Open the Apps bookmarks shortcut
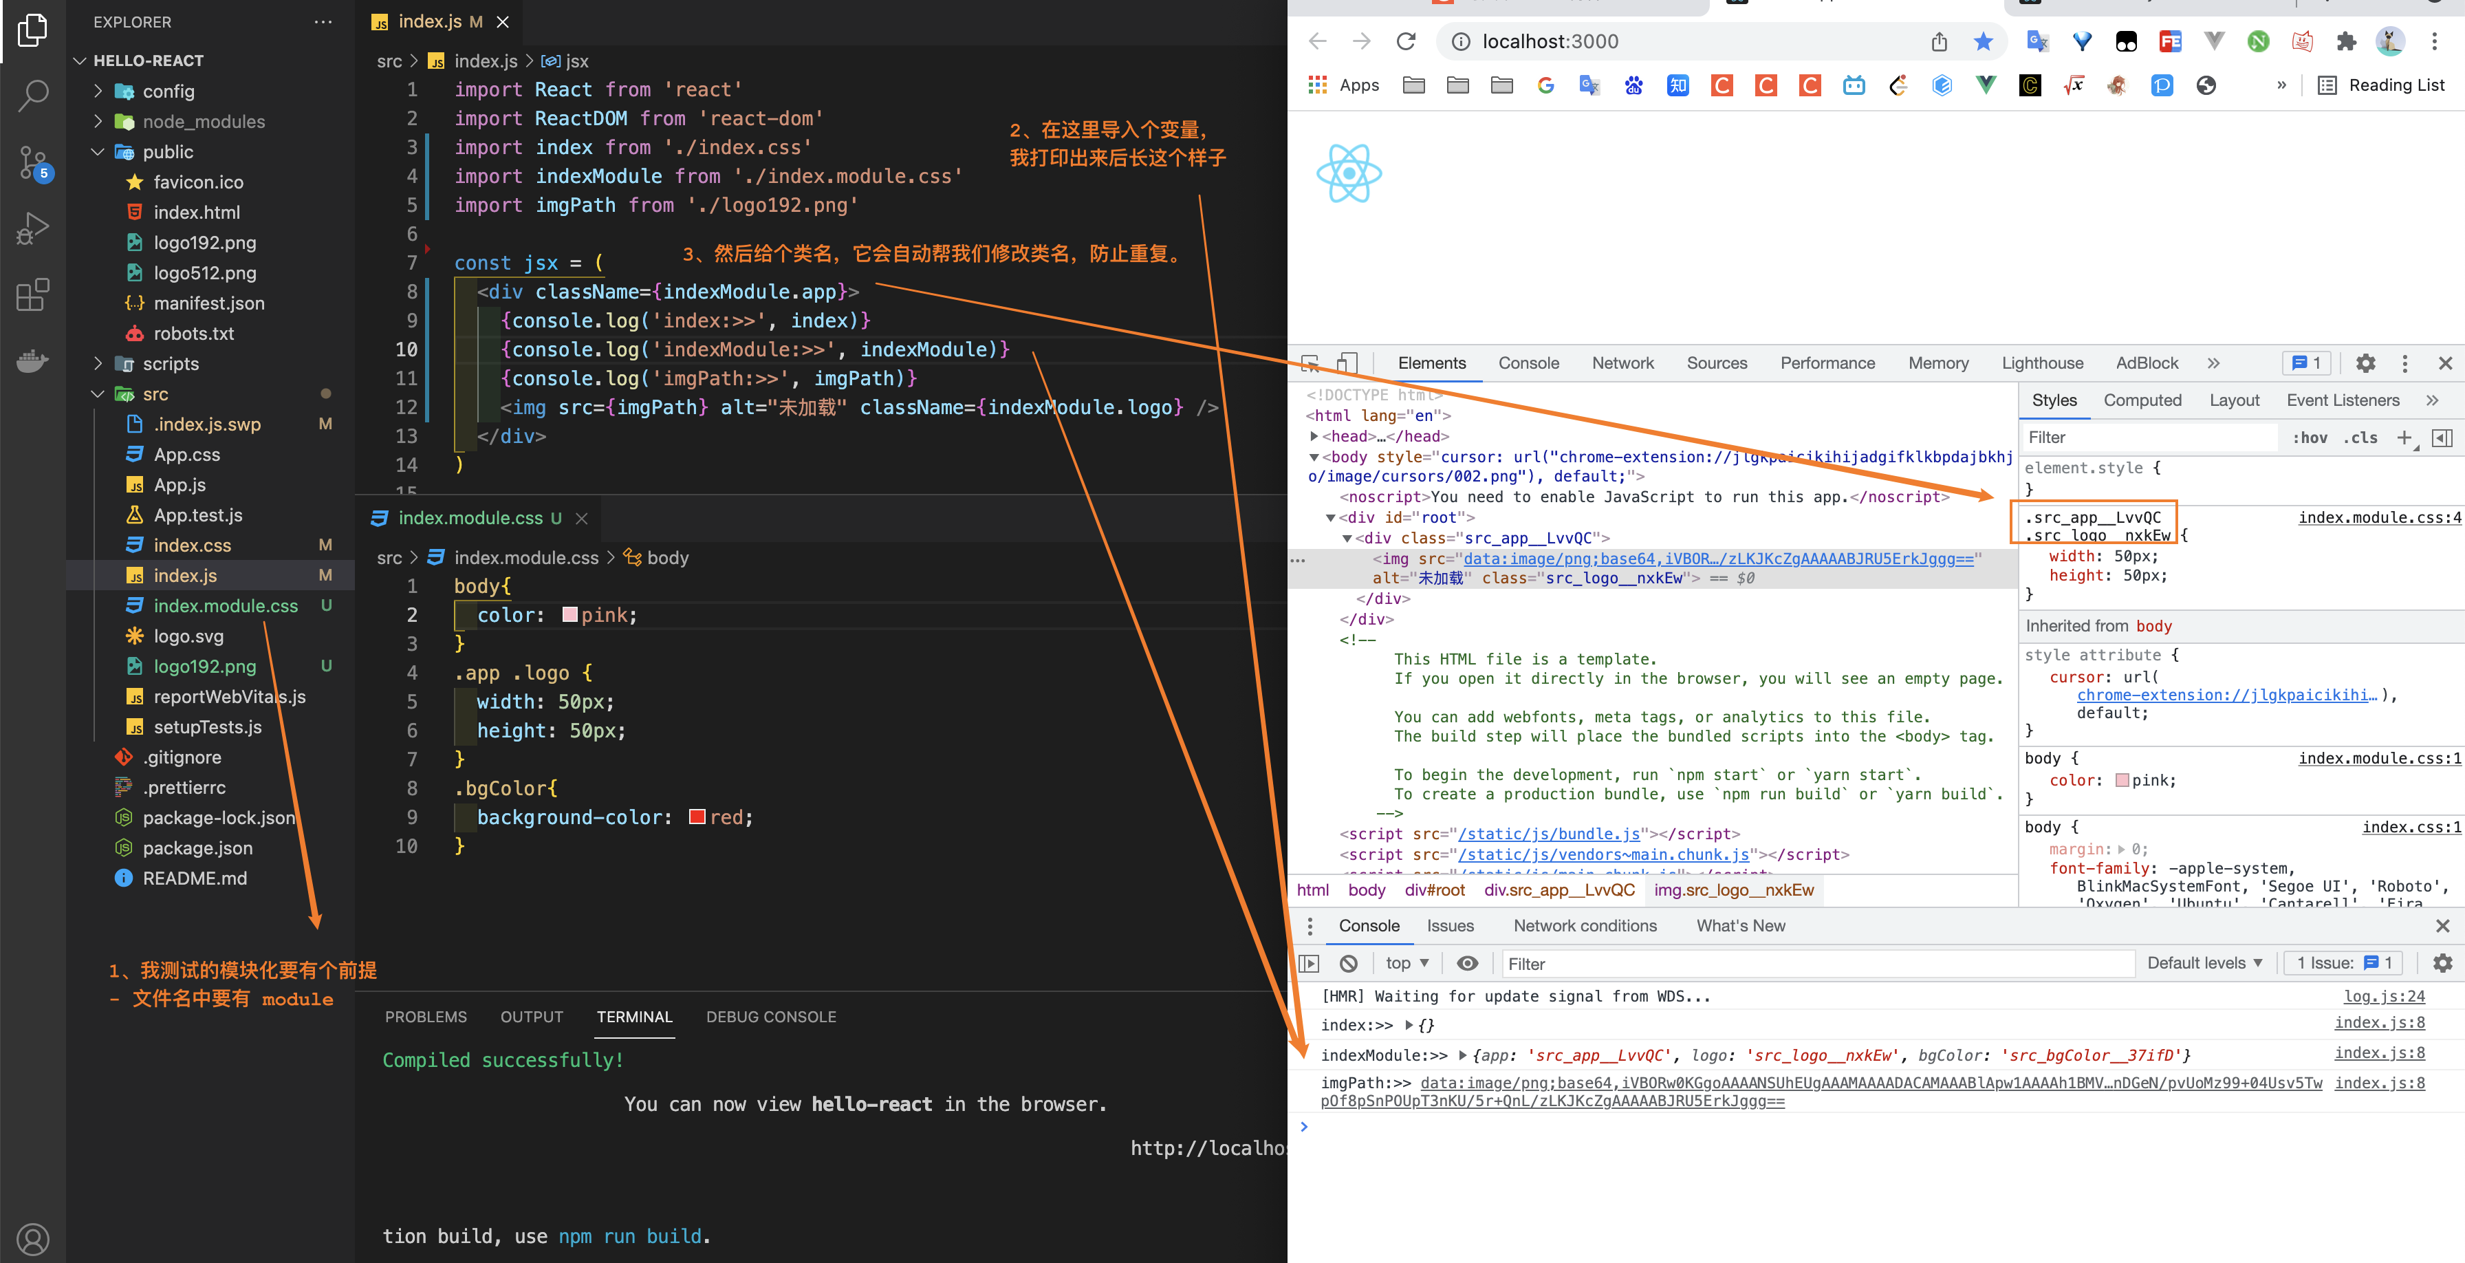 (1343, 85)
